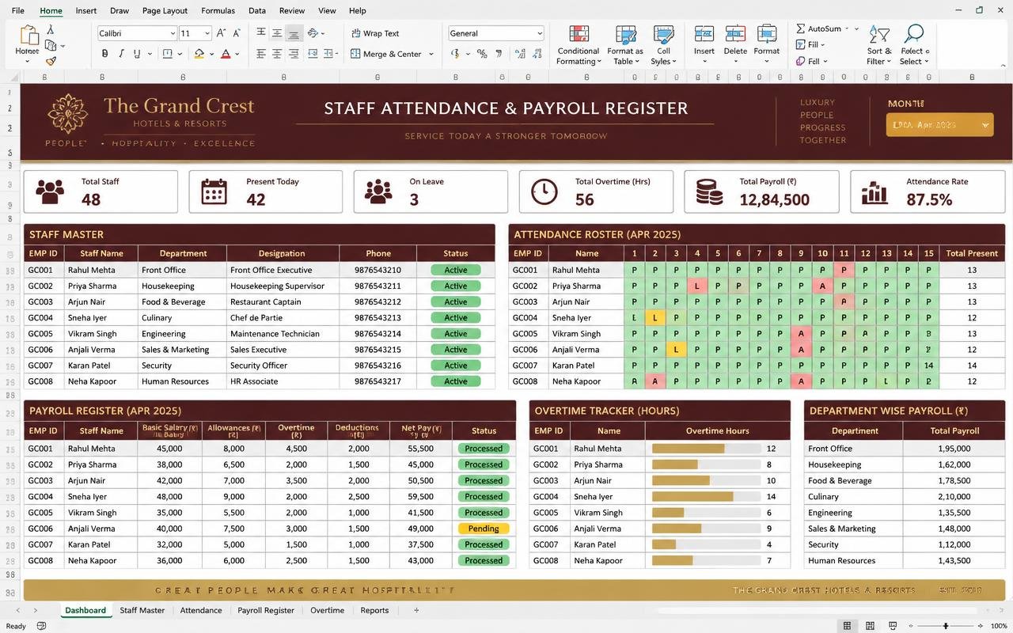Screen dimensions: 1013x633
Task: Toggle Wrap Text
Action: click(x=375, y=33)
